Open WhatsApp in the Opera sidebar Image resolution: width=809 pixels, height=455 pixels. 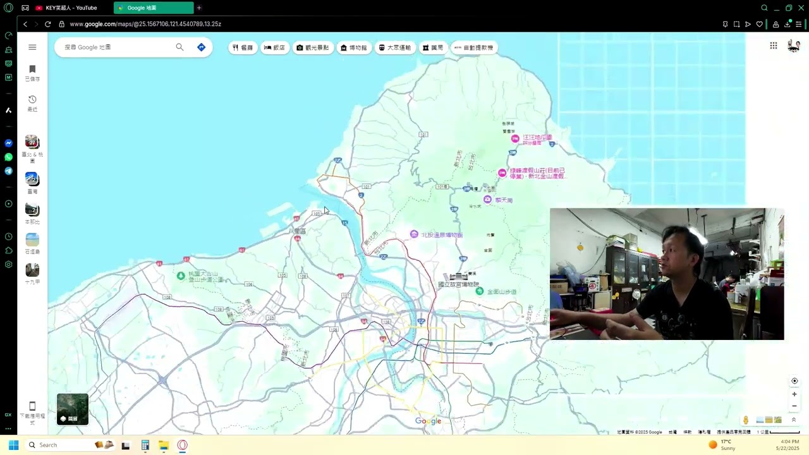click(x=8, y=157)
